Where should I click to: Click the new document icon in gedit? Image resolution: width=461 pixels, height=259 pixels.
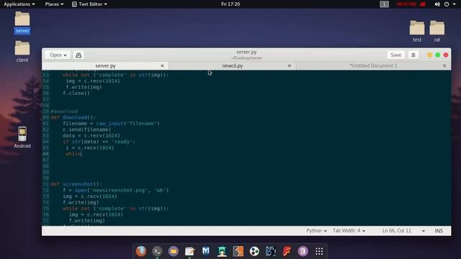click(79, 55)
